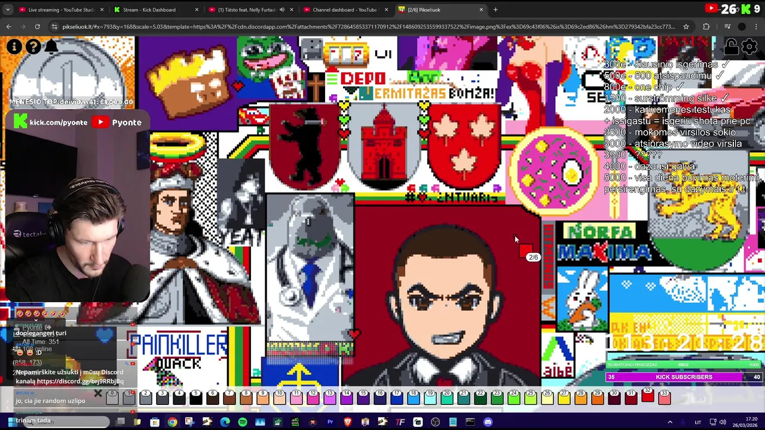Open Adobe Premiere Pro from the taskbar

tap(330, 422)
